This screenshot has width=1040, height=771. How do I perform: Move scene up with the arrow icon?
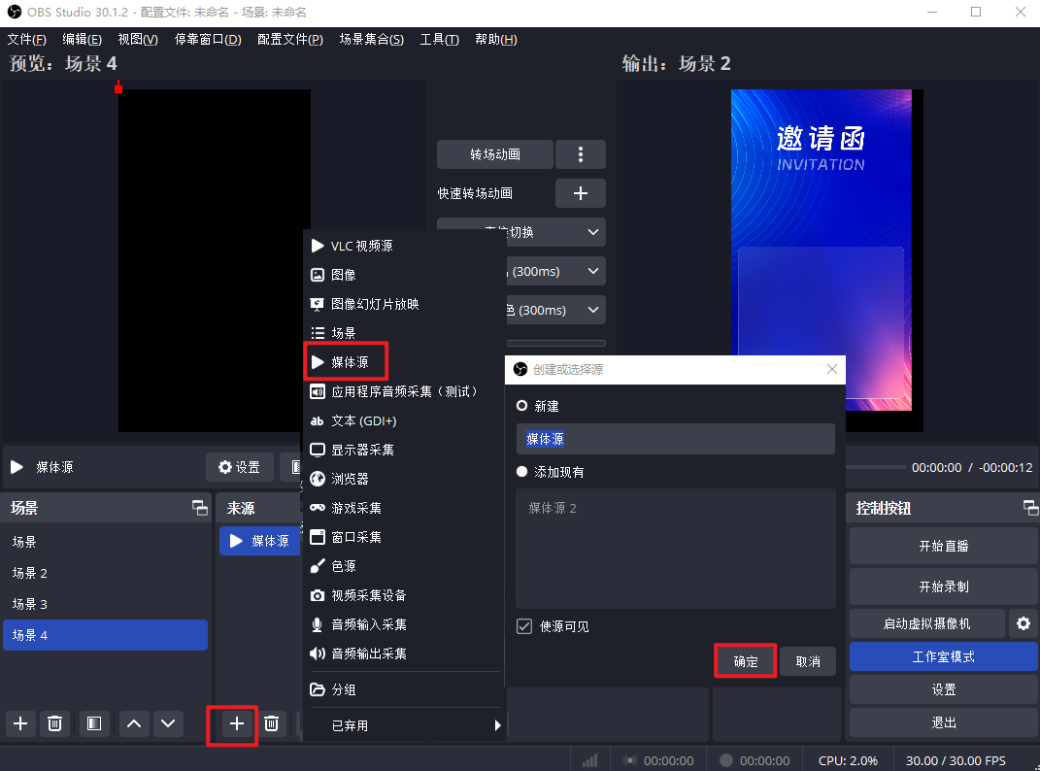click(134, 723)
